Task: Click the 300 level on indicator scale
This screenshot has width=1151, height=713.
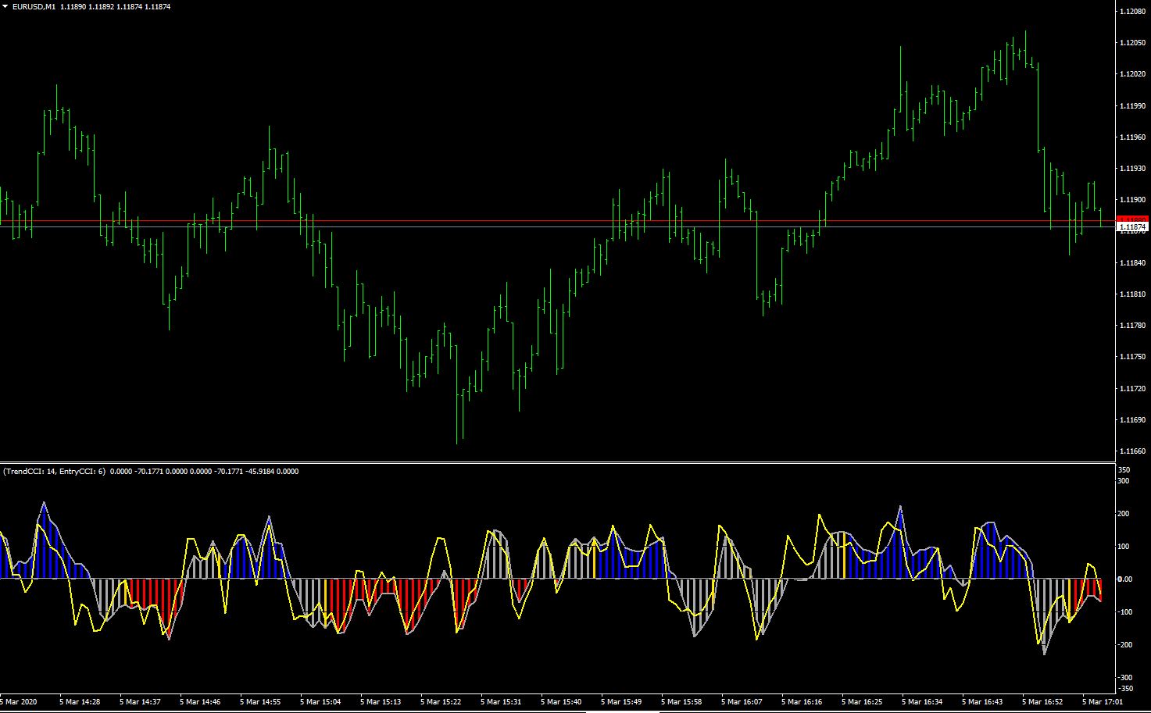Action: click(1124, 480)
